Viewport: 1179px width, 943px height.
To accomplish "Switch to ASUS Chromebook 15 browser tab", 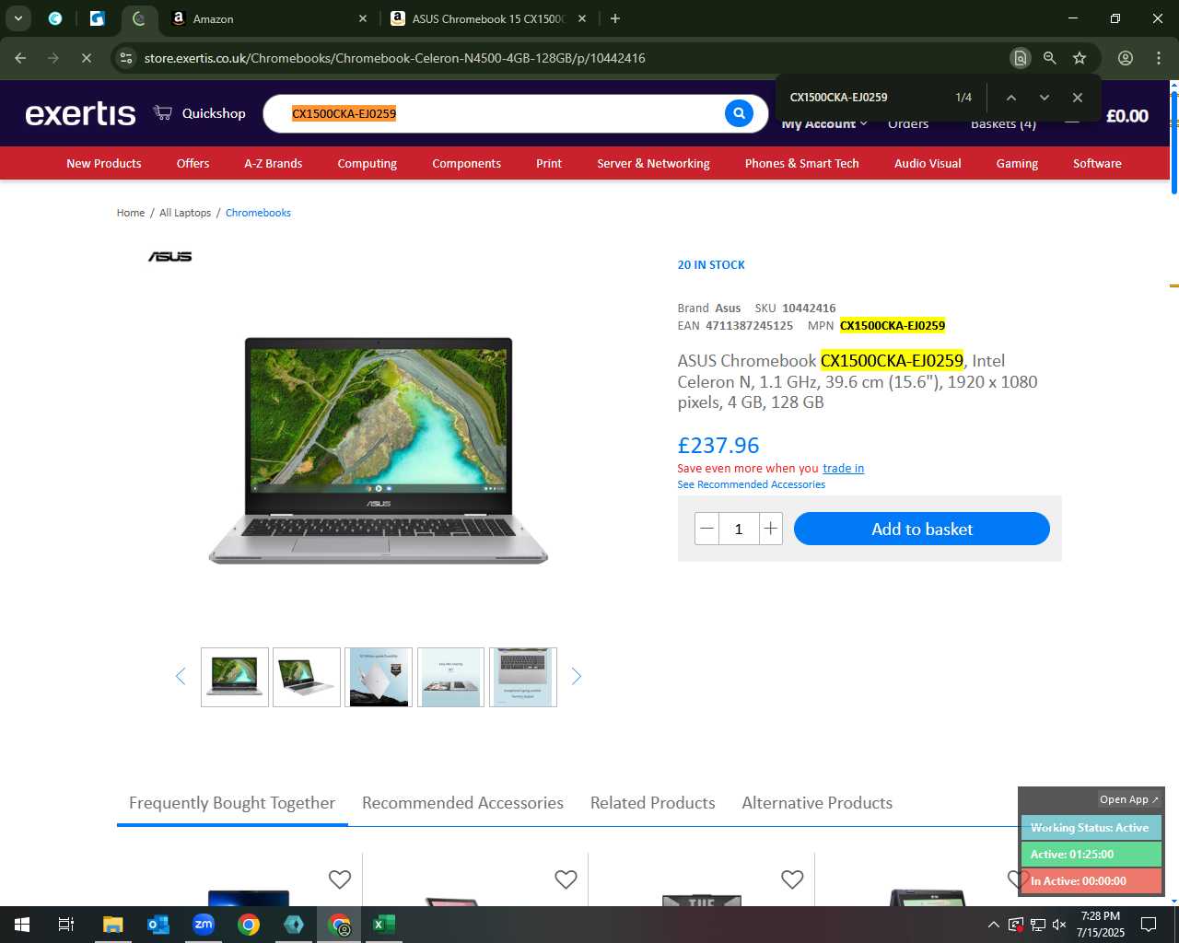I will click(488, 18).
